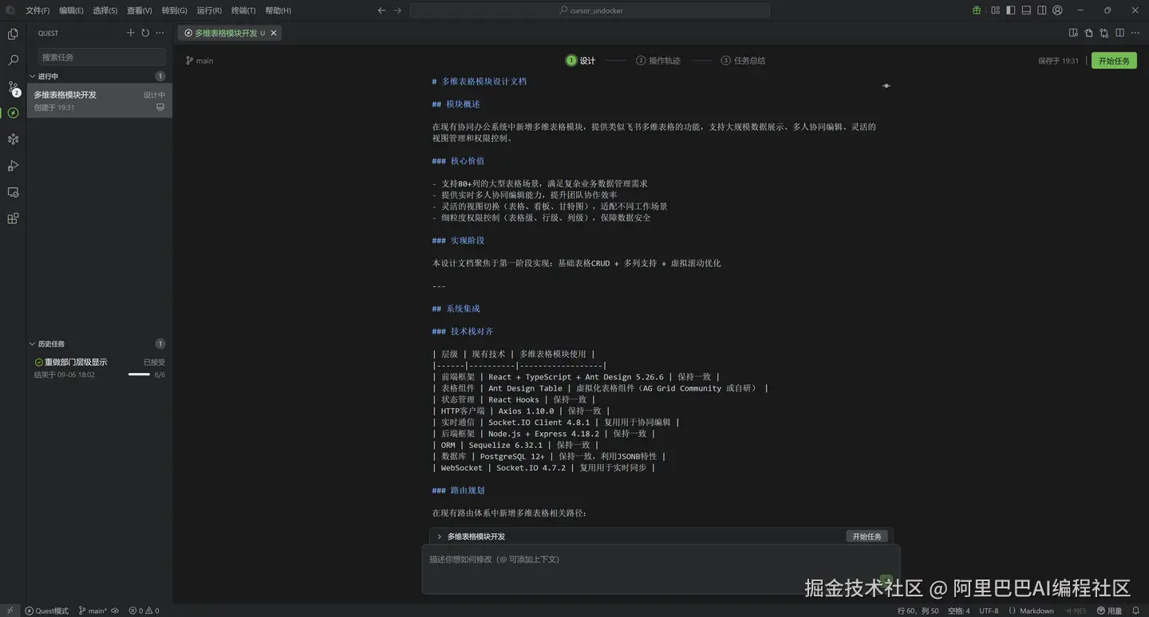Open the activity bar icon below Quest
This screenshot has height=617, width=1149.
(x=13, y=140)
